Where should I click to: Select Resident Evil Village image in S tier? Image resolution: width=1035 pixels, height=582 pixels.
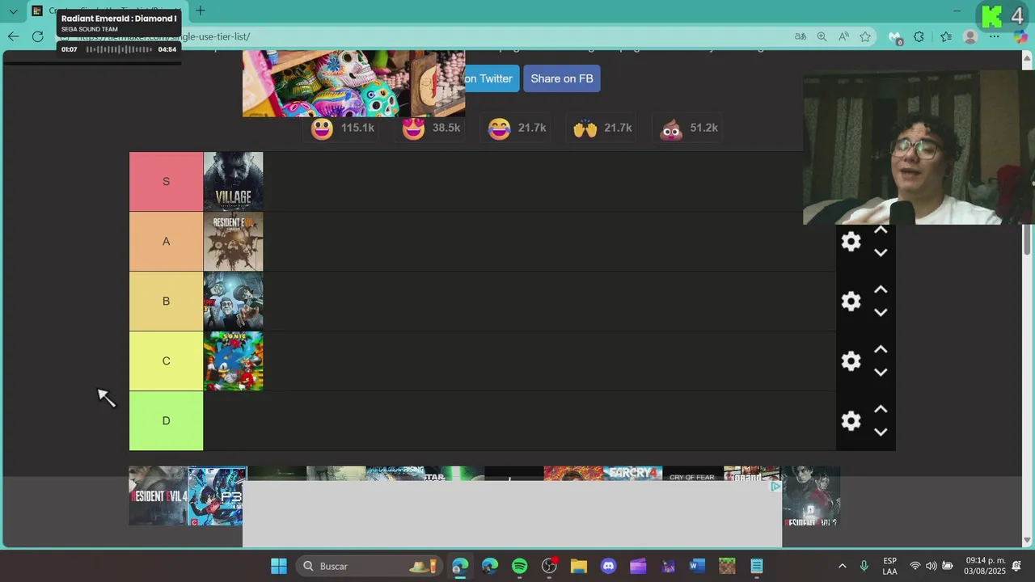pyautogui.click(x=233, y=182)
